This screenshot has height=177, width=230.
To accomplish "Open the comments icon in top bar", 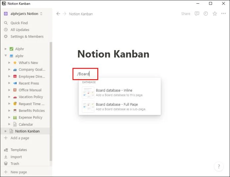I will (197, 14).
